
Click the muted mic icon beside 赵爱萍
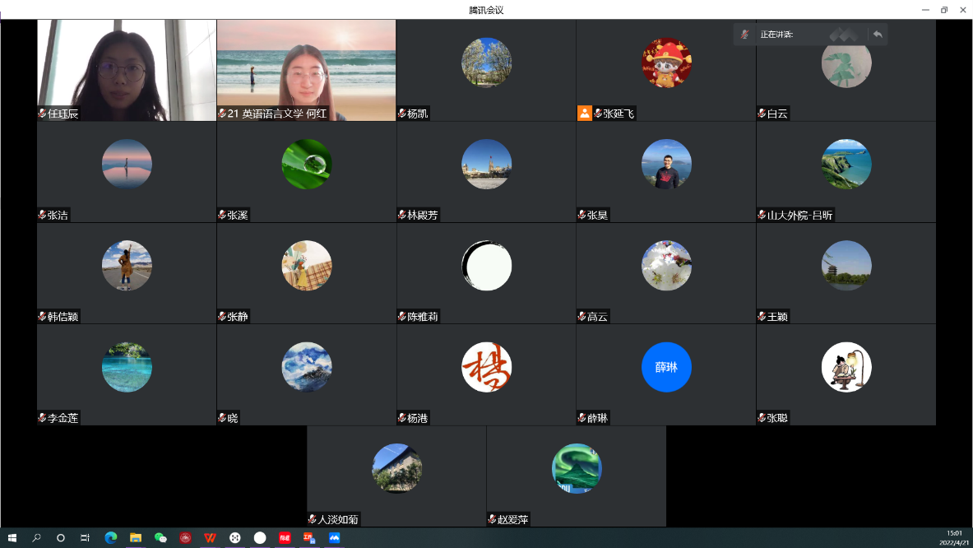492,519
